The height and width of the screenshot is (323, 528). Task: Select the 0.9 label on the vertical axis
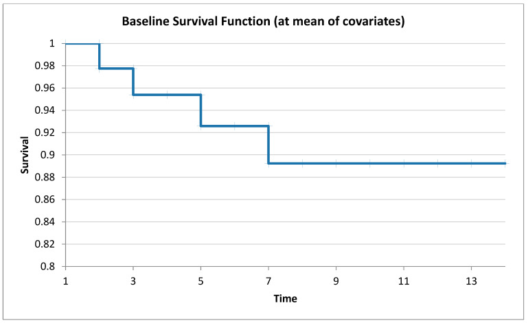point(48,155)
